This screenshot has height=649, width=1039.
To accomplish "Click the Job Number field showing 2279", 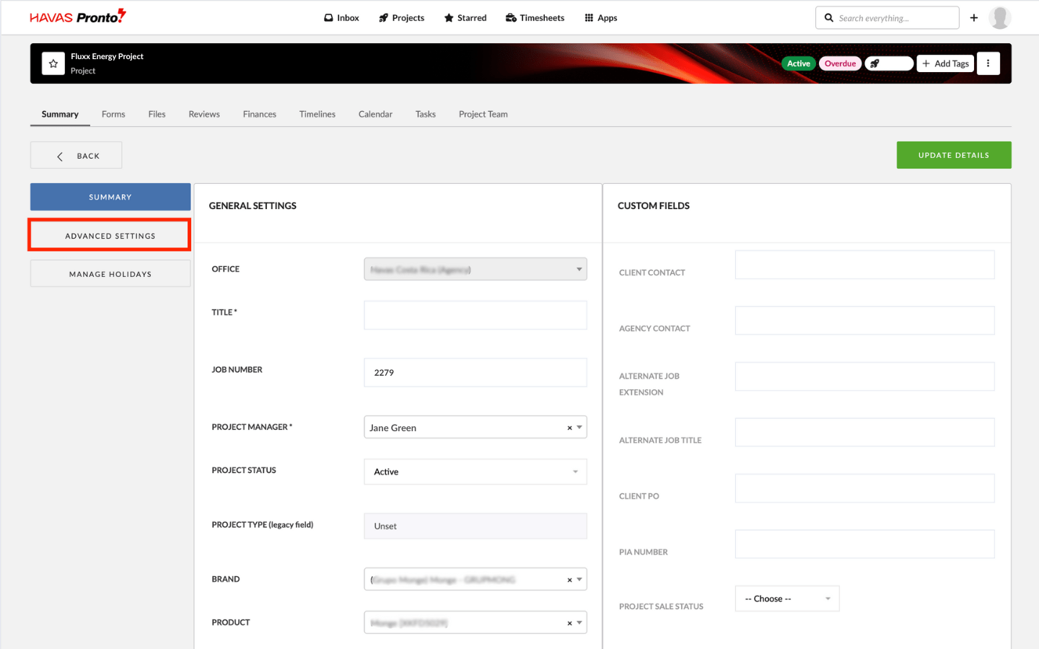I will click(x=475, y=372).
